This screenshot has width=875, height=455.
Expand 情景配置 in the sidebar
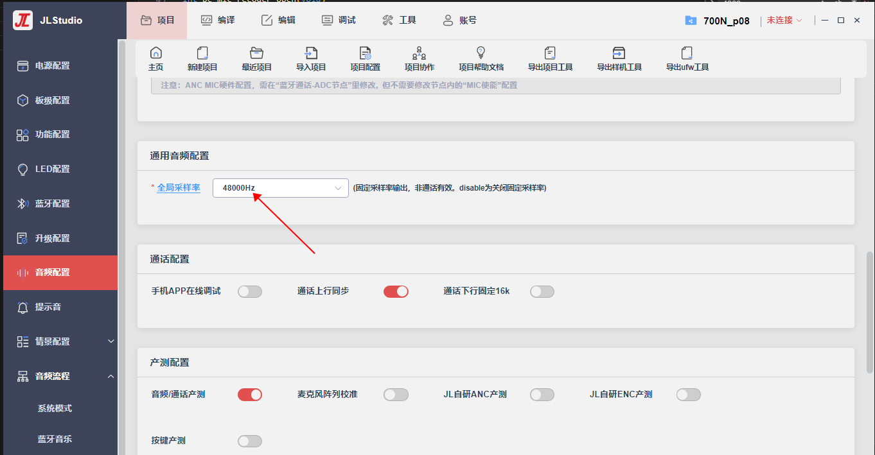click(59, 341)
